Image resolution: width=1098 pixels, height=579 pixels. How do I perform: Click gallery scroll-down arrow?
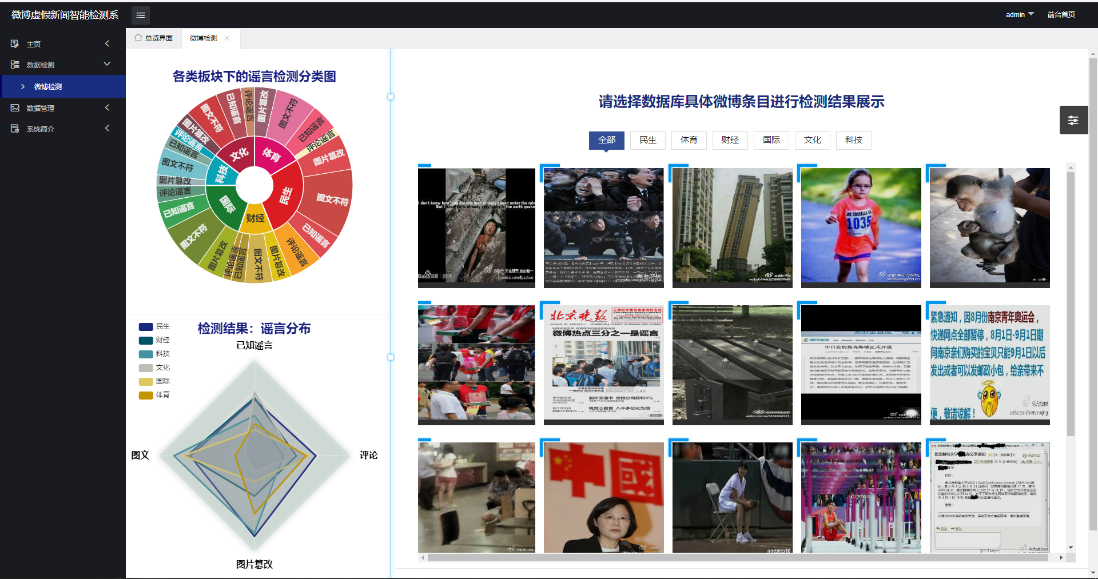click(1071, 548)
